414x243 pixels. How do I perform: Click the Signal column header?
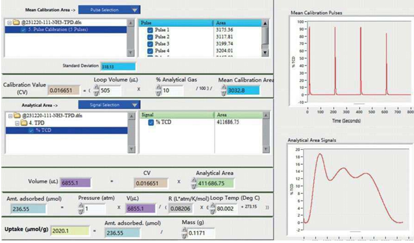(176, 115)
